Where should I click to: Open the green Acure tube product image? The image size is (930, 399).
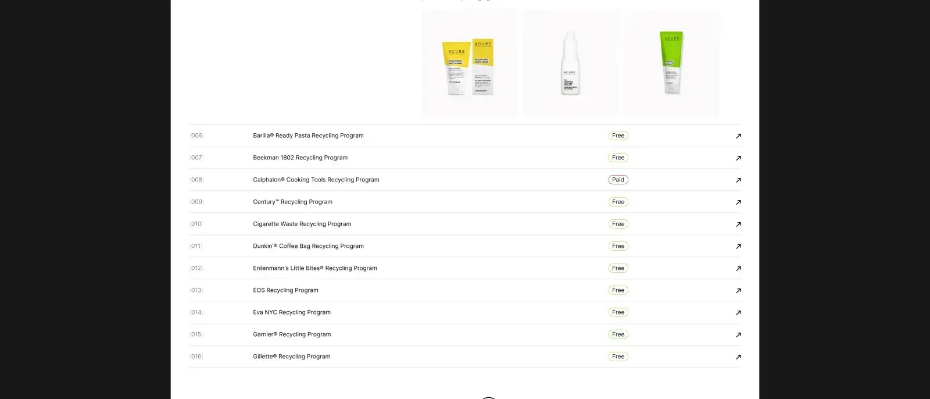(671, 63)
